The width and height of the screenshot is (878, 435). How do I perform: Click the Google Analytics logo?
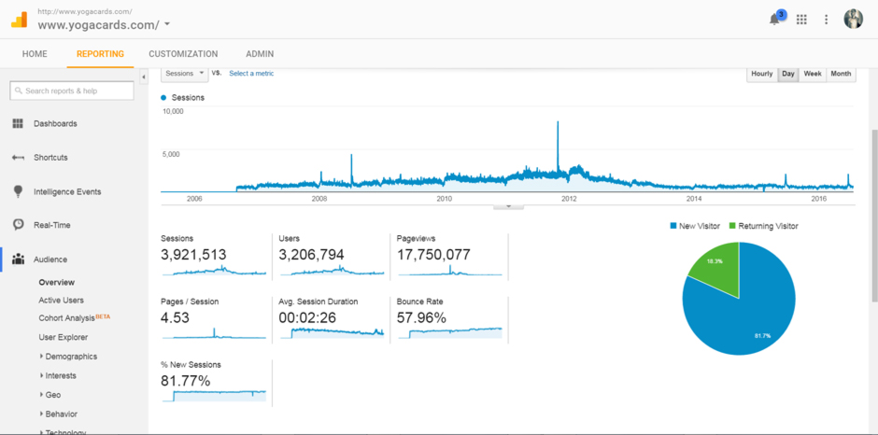tap(19, 20)
